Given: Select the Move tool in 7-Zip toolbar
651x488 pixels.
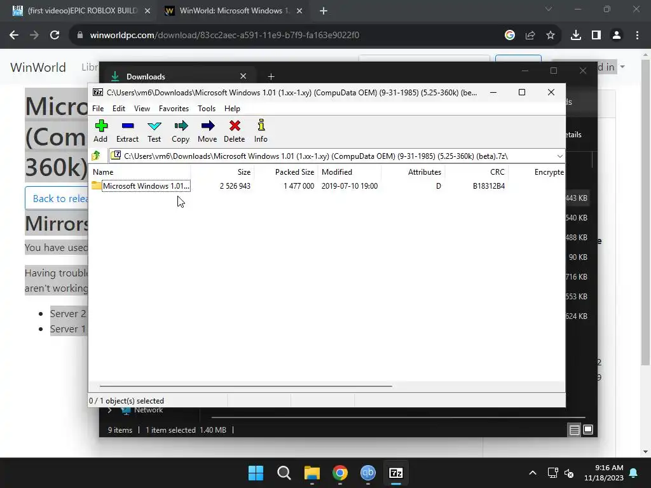Looking at the screenshot, I should tap(207, 131).
